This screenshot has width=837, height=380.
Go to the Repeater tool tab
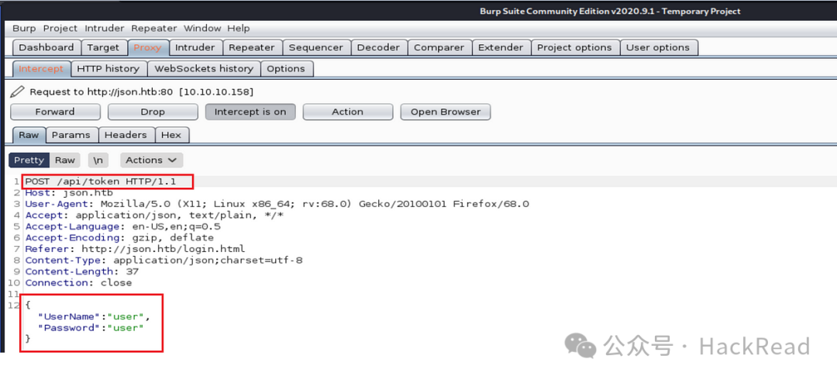(x=251, y=47)
